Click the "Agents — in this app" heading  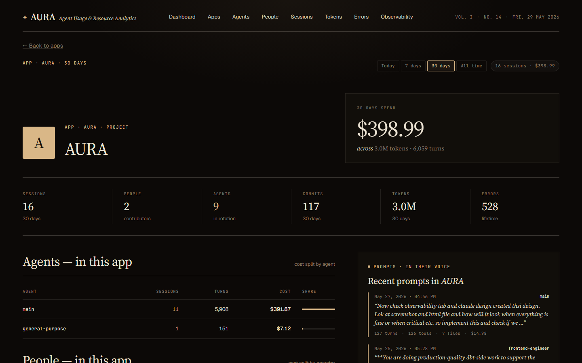[77, 262]
